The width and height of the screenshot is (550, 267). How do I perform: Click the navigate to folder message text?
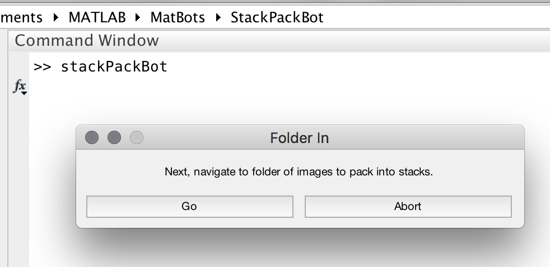point(299,172)
